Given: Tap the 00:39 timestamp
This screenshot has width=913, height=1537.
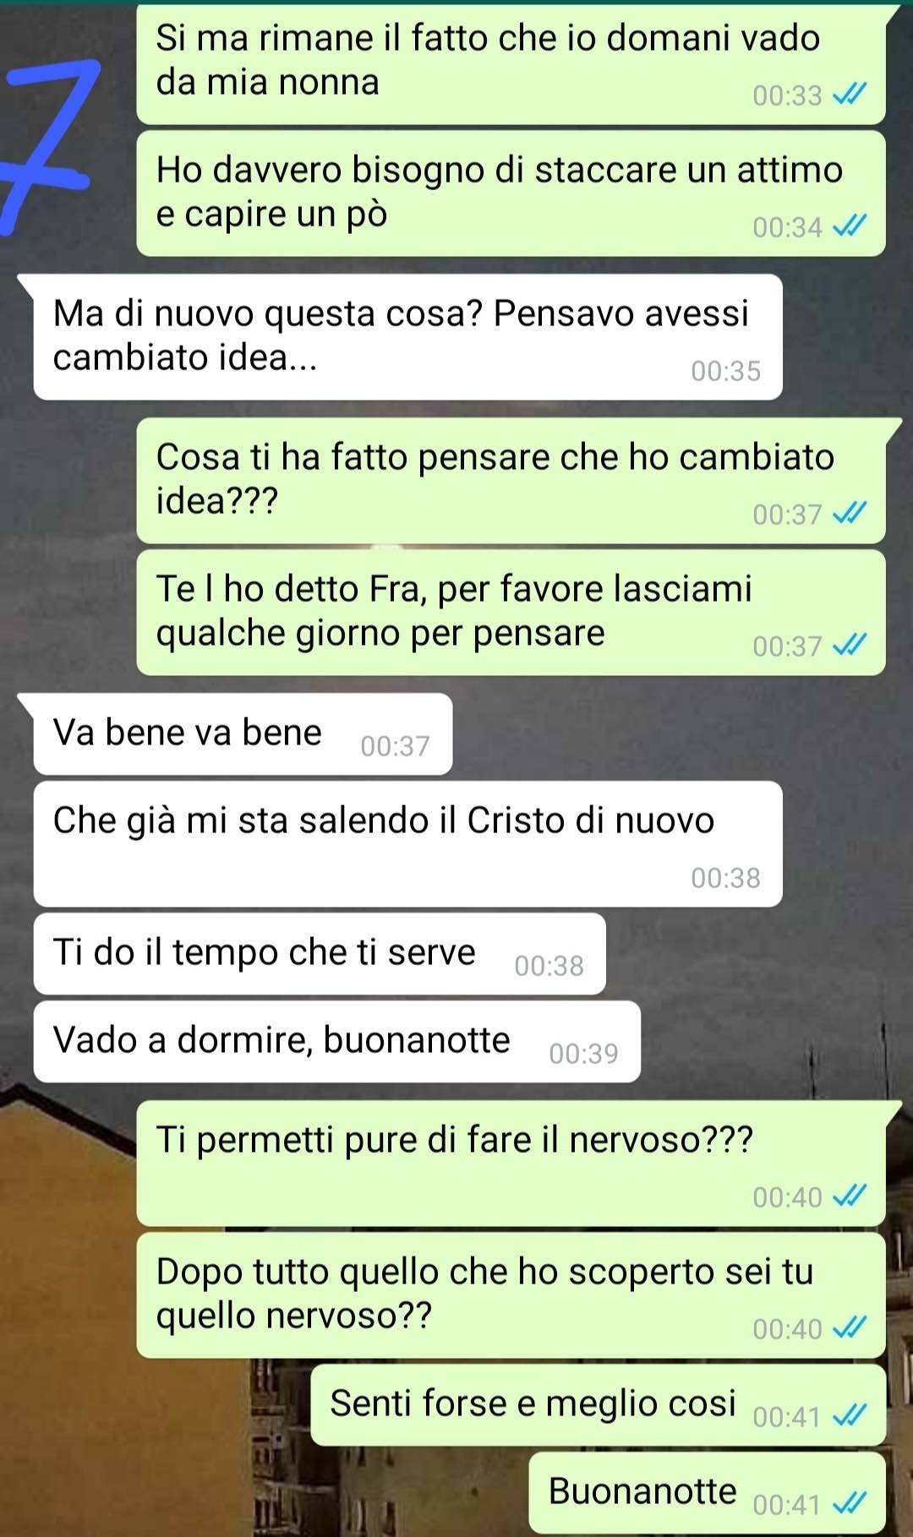Looking at the screenshot, I should tap(583, 1054).
